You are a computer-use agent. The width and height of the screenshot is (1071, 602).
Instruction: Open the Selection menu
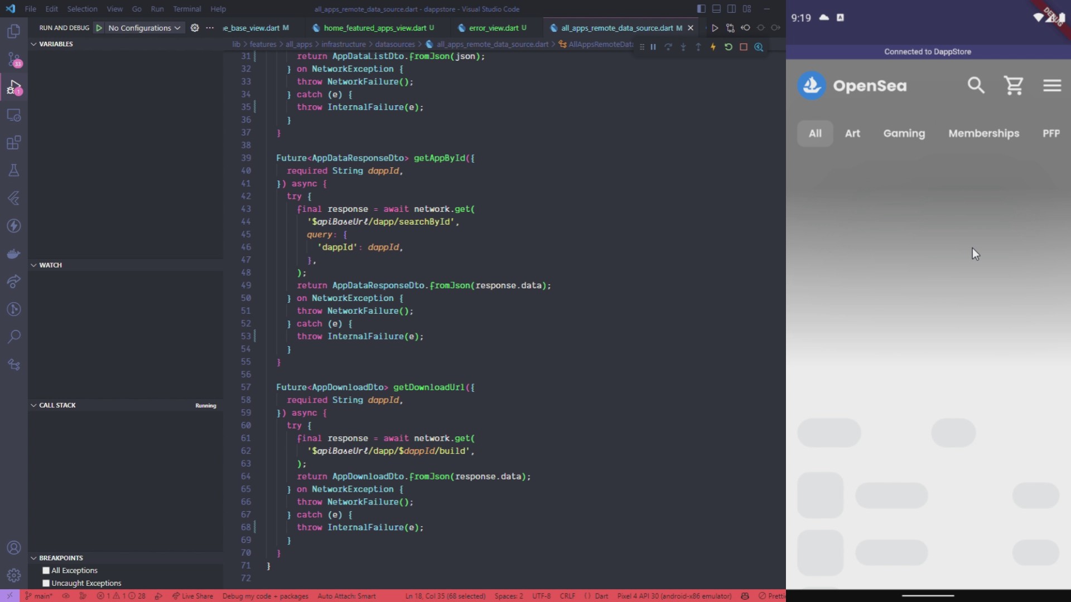(82, 9)
